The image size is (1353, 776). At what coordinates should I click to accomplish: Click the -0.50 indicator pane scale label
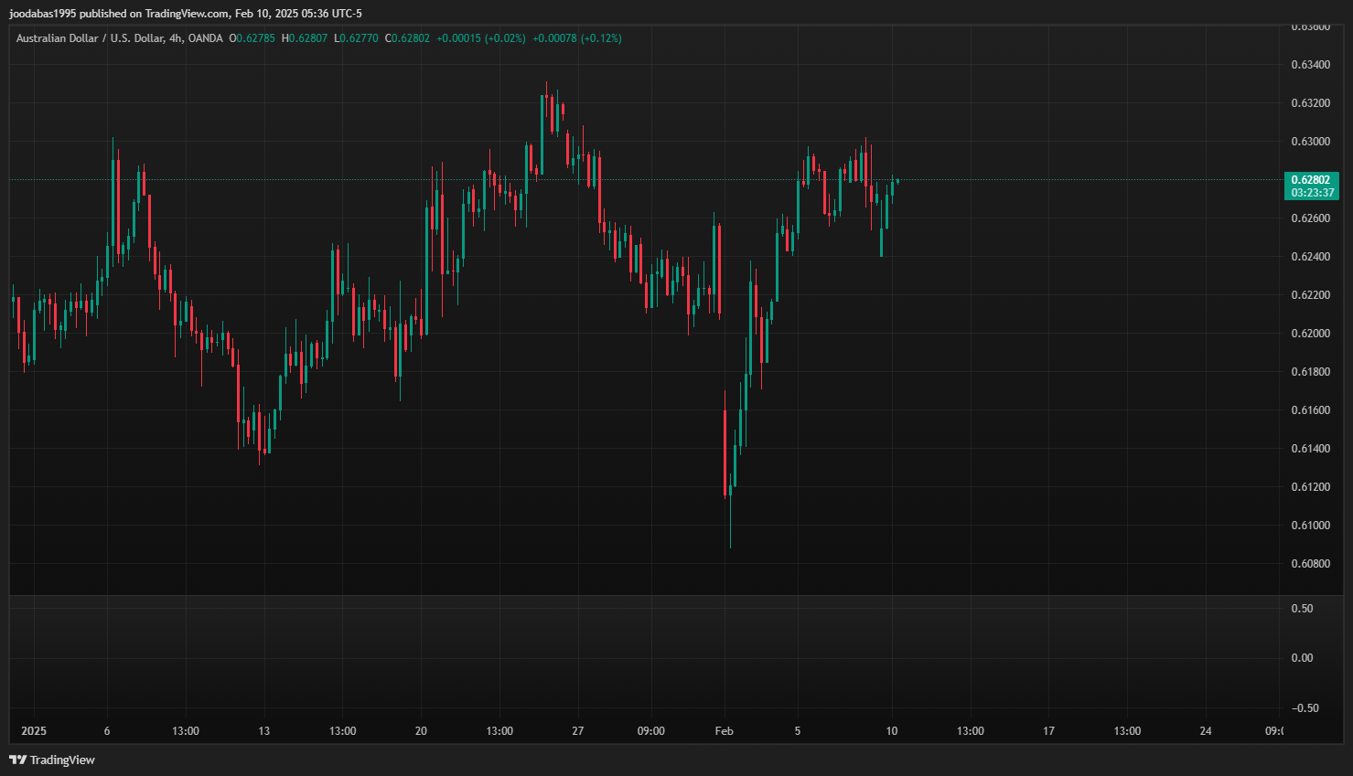pos(1305,708)
